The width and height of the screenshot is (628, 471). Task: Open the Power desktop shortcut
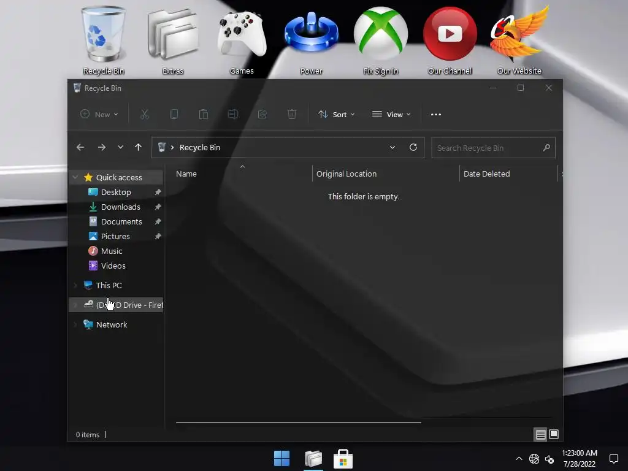point(311,40)
